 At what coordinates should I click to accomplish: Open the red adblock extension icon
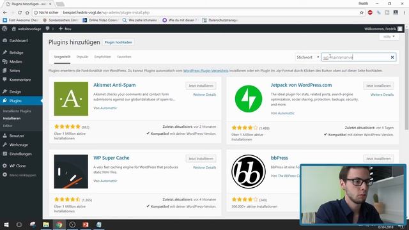370,13
